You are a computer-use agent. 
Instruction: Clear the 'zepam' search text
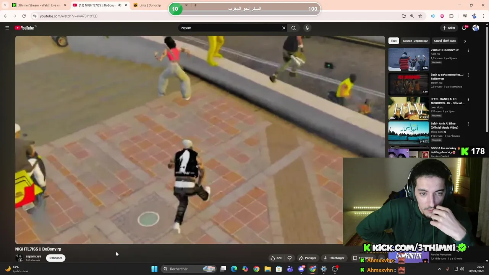point(284,28)
